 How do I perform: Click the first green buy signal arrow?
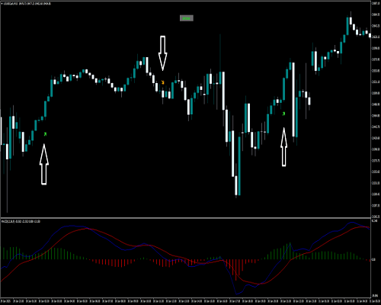45,134
